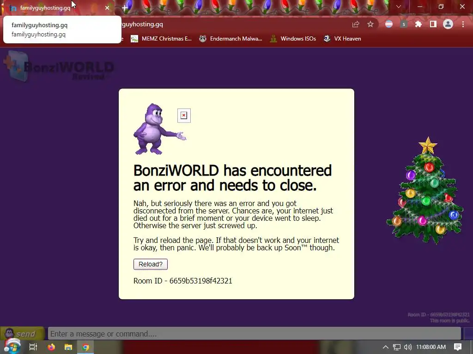Click the 11:08:00 AM taskbar clock
Image resolution: width=473 pixels, height=354 pixels.
point(431,347)
